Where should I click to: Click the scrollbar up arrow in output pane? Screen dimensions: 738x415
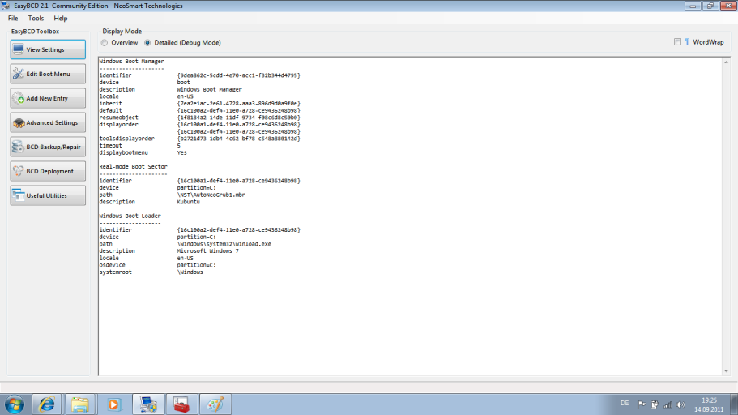point(726,62)
